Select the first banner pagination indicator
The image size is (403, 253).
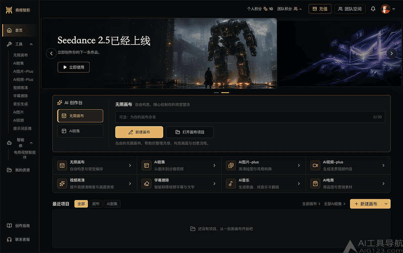pyautogui.click(x=216, y=92)
